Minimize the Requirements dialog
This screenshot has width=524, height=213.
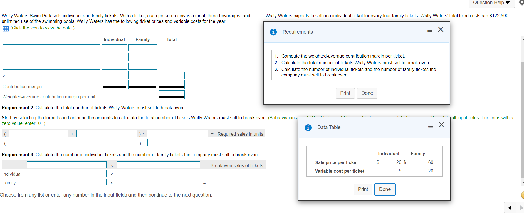click(430, 31)
